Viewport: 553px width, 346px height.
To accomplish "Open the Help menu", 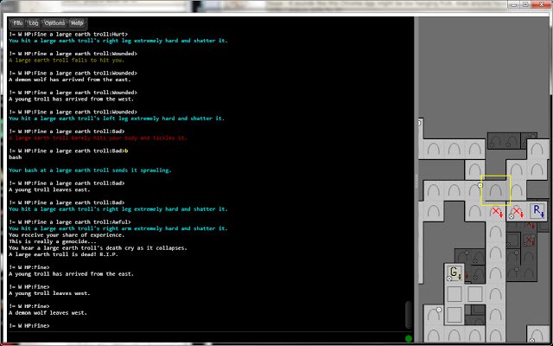I will (77, 23).
